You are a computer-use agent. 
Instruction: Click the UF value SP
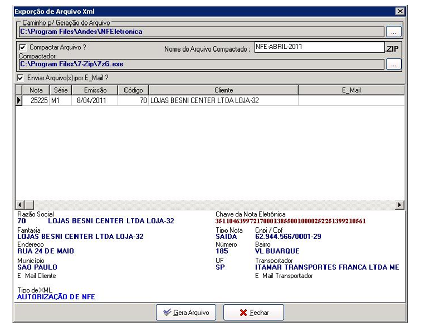tap(220, 267)
